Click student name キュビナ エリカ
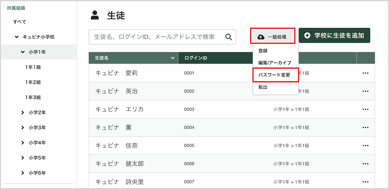389x189 pixels. 119,109
